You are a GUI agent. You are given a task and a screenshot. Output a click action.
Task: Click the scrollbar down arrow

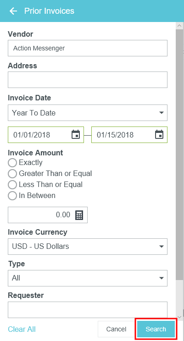[180, 317]
